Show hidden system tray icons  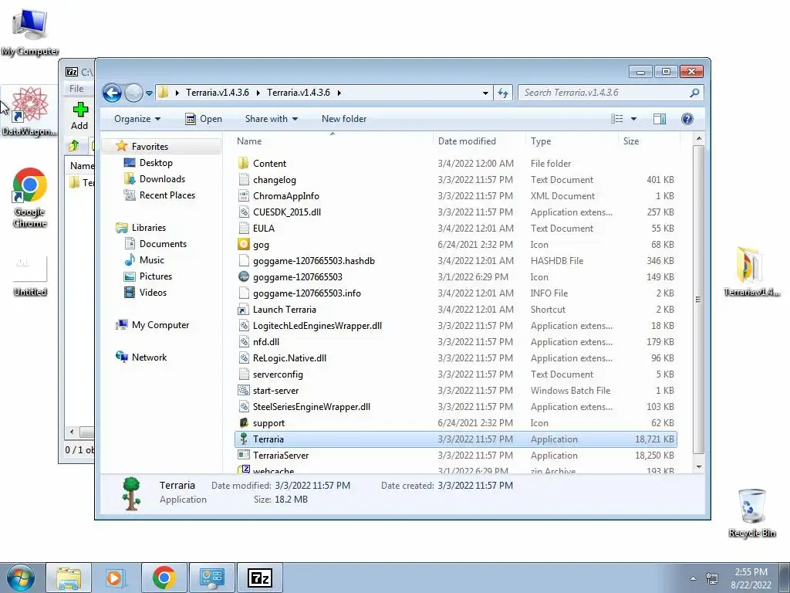click(x=694, y=578)
